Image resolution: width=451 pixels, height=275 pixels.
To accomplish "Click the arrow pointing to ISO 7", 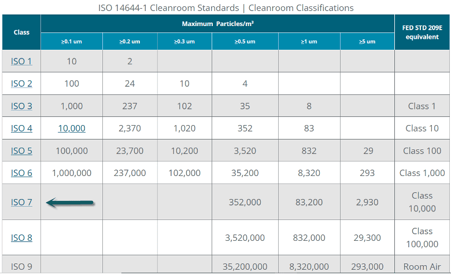I will 70,203.
